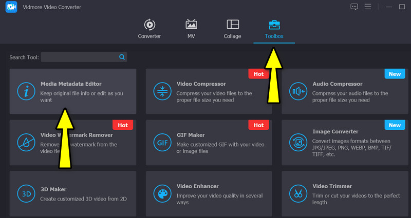Open the 3D Maker icon
Screen dimensions: 411x218
click(x=25, y=193)
